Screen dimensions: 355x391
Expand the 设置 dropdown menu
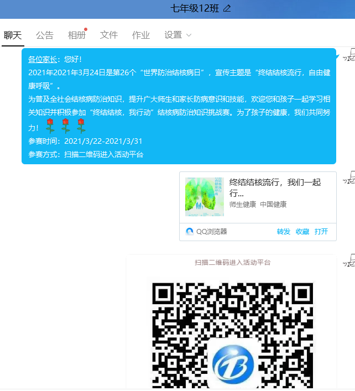[177, 35]
